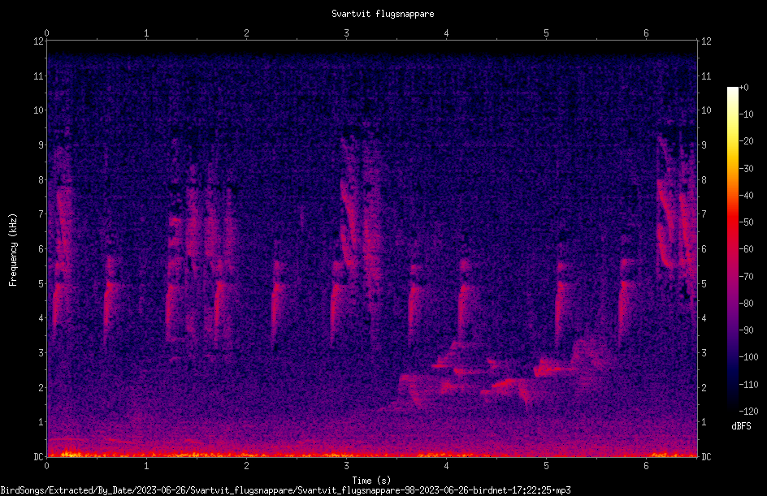Click 'DC' on the right frequency axis
Image resolution: width=767 pixels, height=496 pixels.
click(x=706, y=456)
